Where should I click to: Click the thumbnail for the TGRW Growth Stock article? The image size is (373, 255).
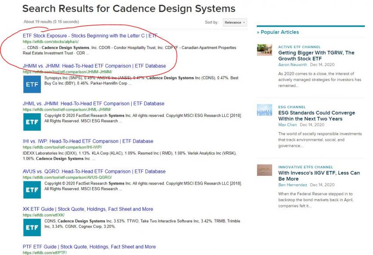click(x=265, y=50)
